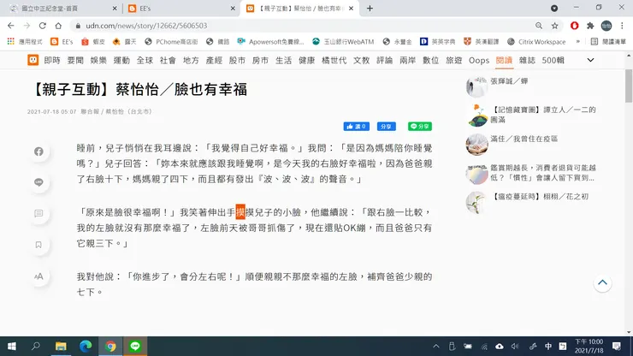Save article with bookmark side icon
633x356 pixels.
[x=38, y=245]
